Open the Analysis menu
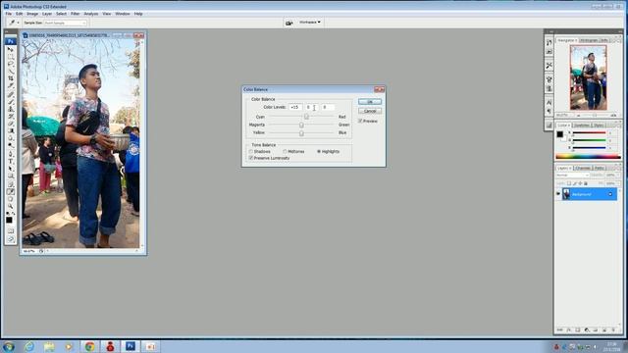 [91, 14]
